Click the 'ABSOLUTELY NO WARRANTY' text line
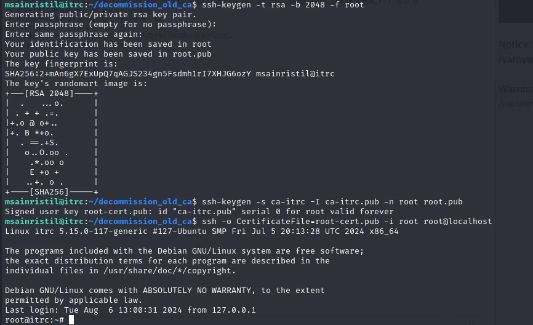 click(164, 291)
